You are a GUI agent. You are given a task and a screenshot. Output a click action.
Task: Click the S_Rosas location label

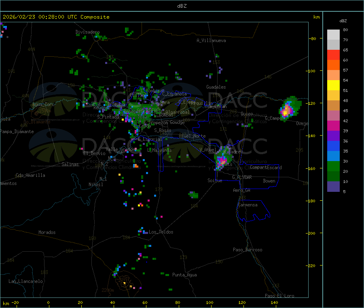pos(163,130)
